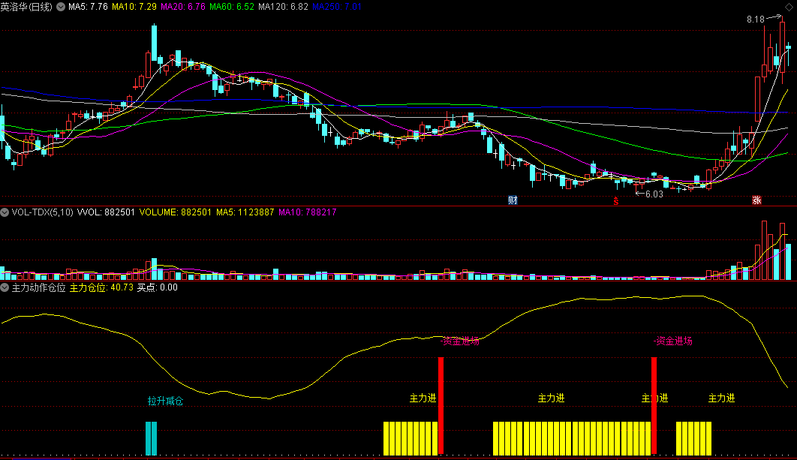Click the second red 资金进场 vertical bar
This screenshot has width=797, height=460.
click(x=654, y=406)
